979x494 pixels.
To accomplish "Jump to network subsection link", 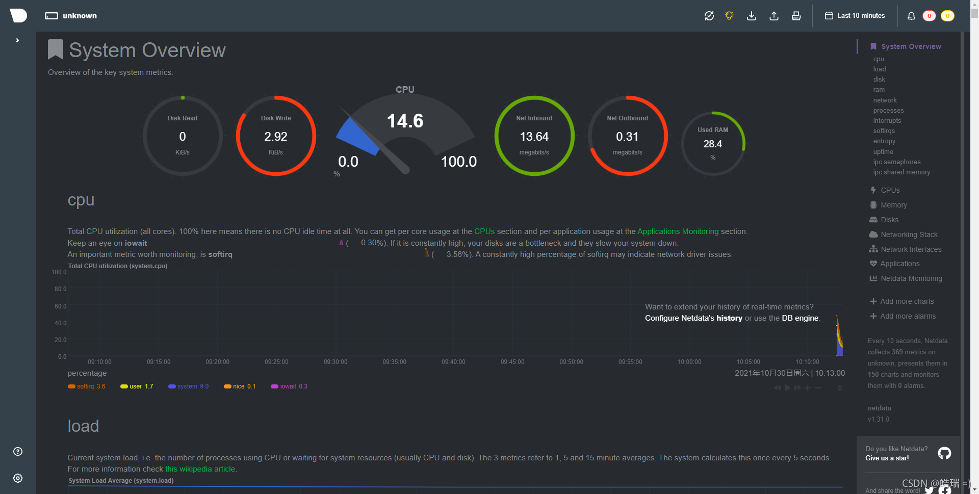I will click(885, 100).
